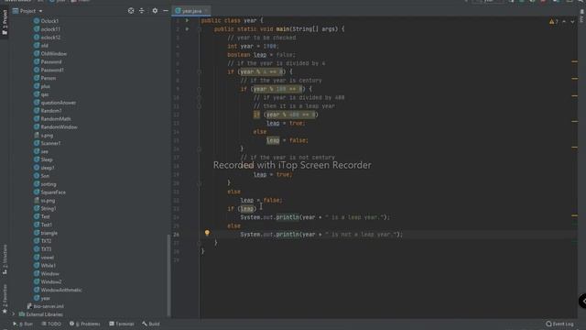The width and height of the screenshot is (586, 330).
Task: Open the Run tool window
Action: [x=23, y=324]
